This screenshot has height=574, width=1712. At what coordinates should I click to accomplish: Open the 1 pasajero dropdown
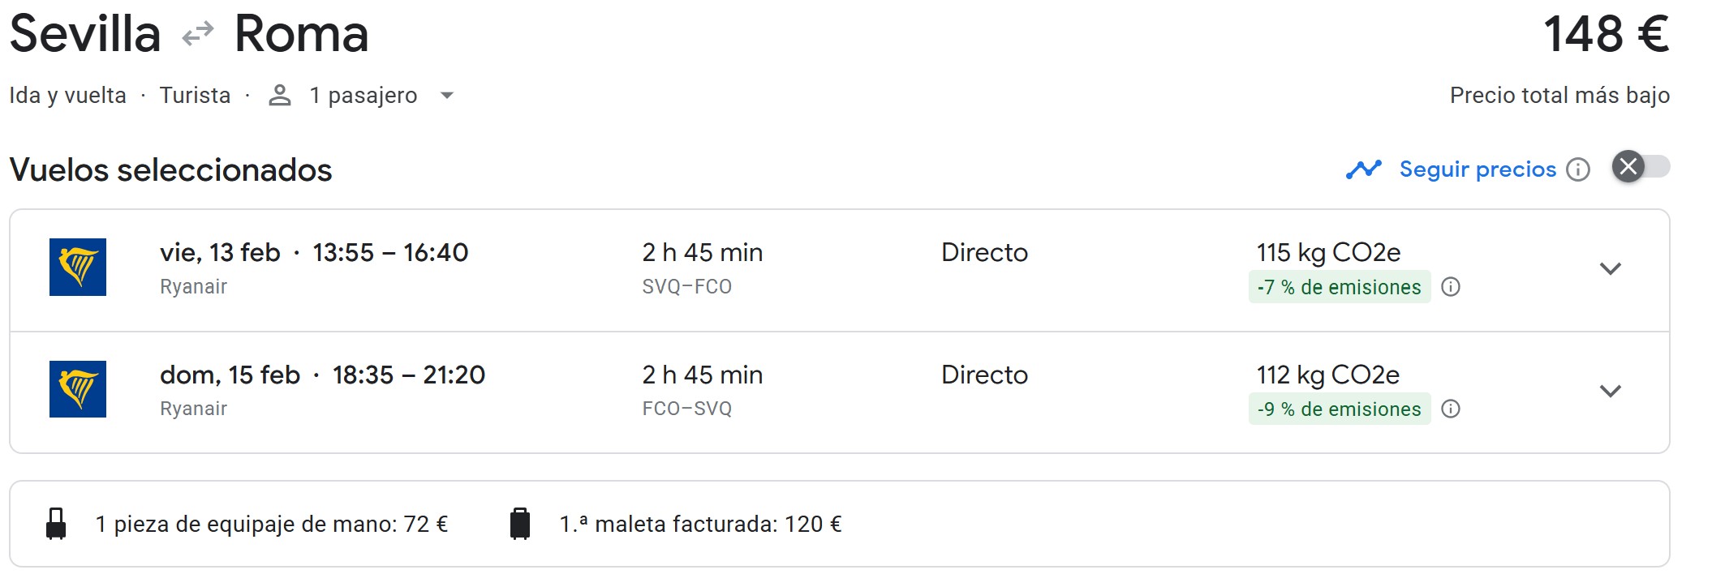click(446, 96)
